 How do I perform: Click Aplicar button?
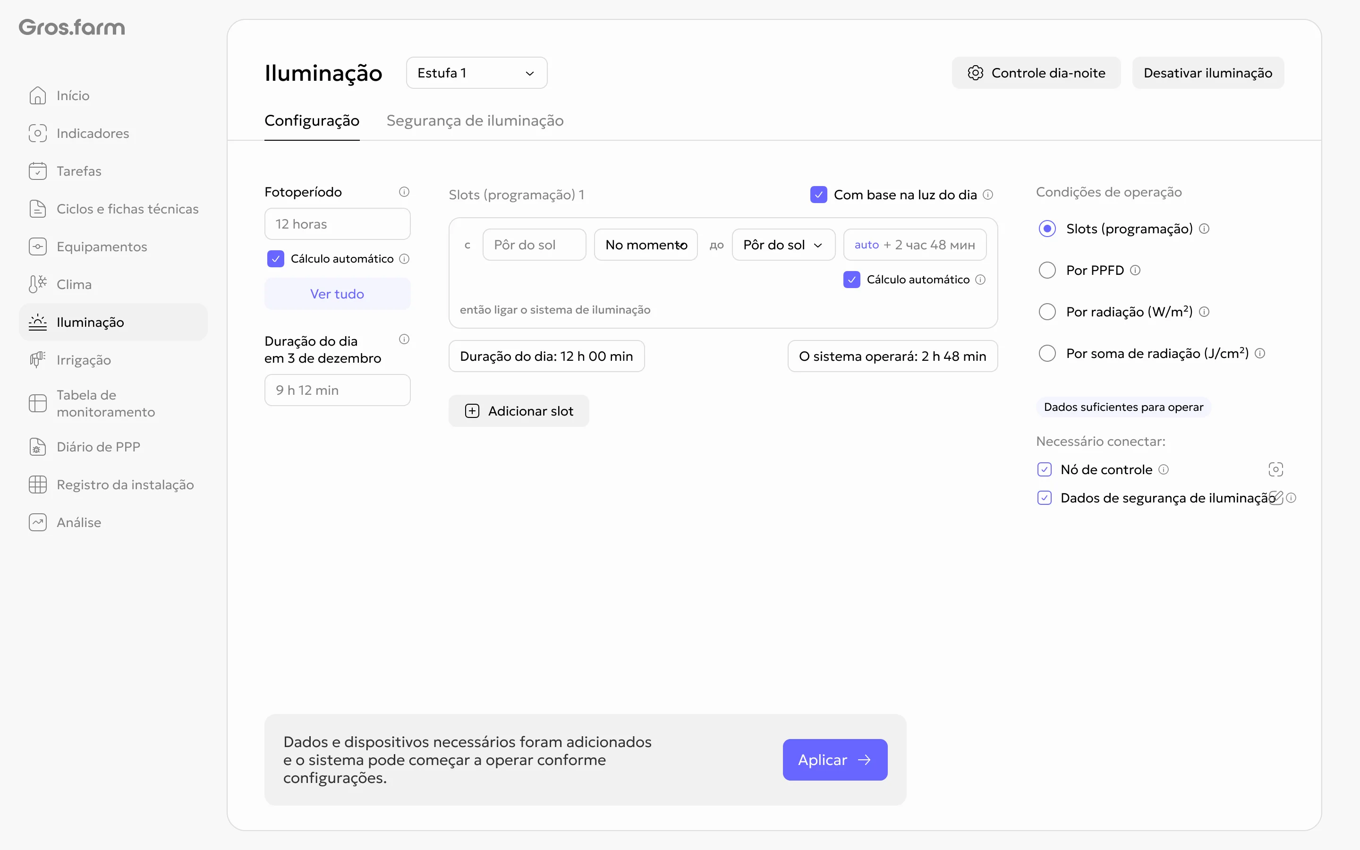click(835, 759)
